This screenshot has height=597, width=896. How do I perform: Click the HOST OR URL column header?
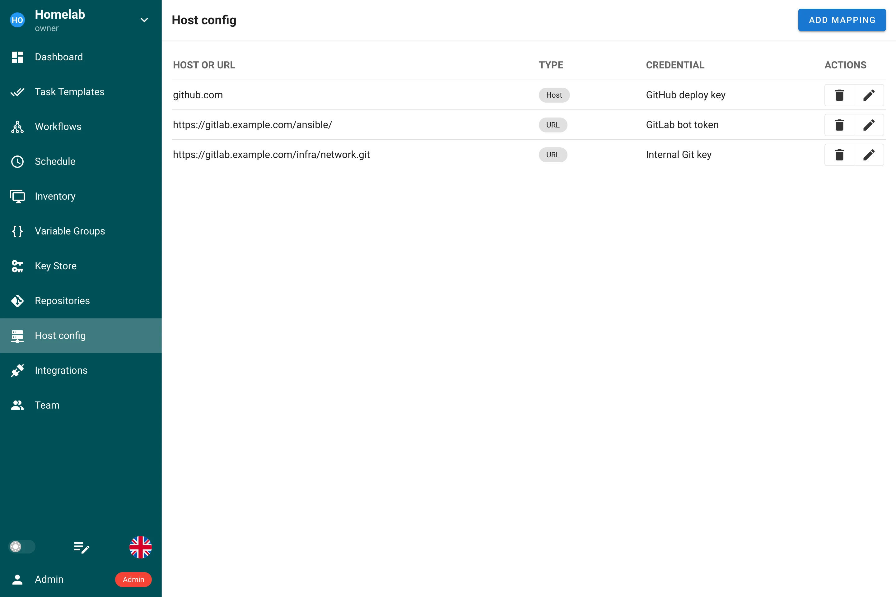coord(204,65)
